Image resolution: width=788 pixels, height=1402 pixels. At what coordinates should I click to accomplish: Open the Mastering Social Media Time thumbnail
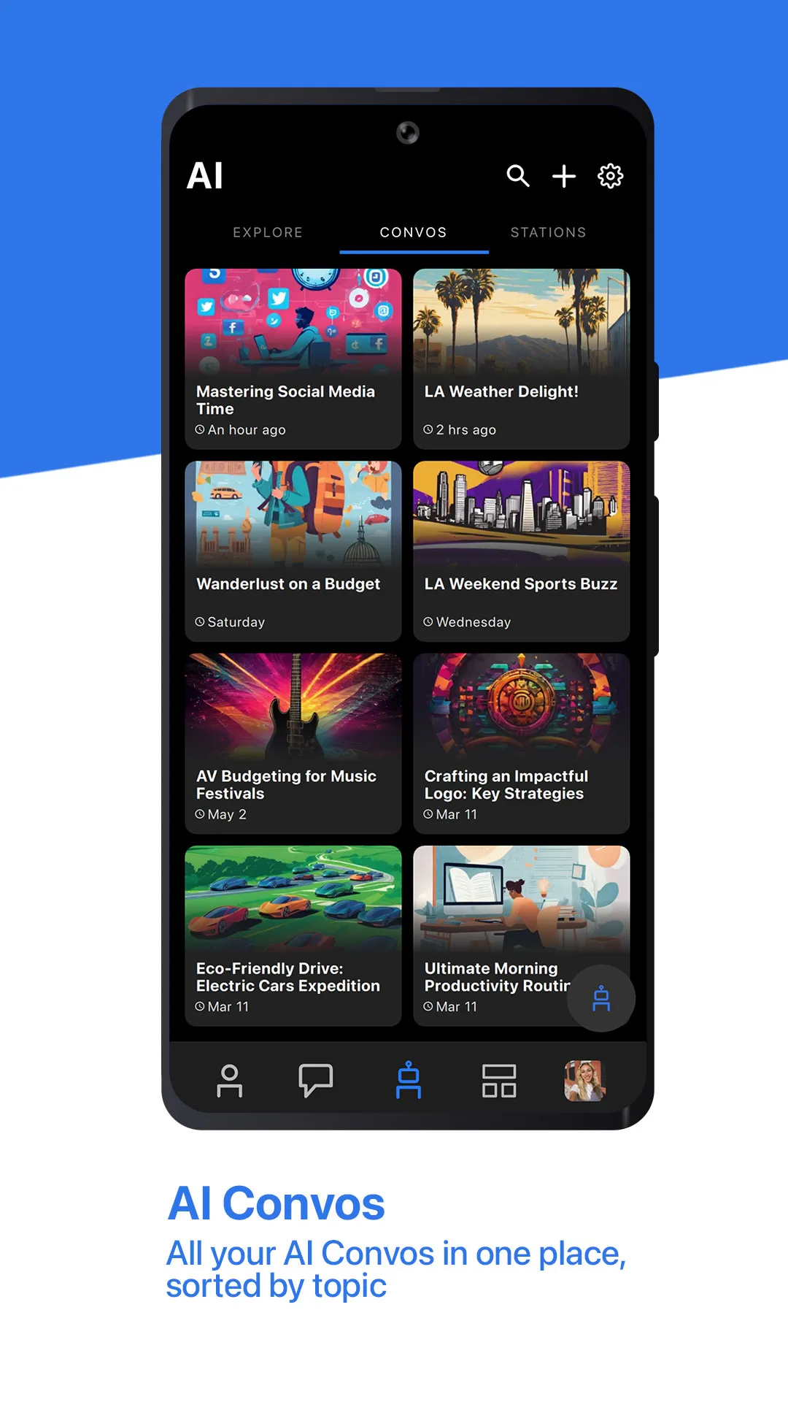tap(293, 321)
